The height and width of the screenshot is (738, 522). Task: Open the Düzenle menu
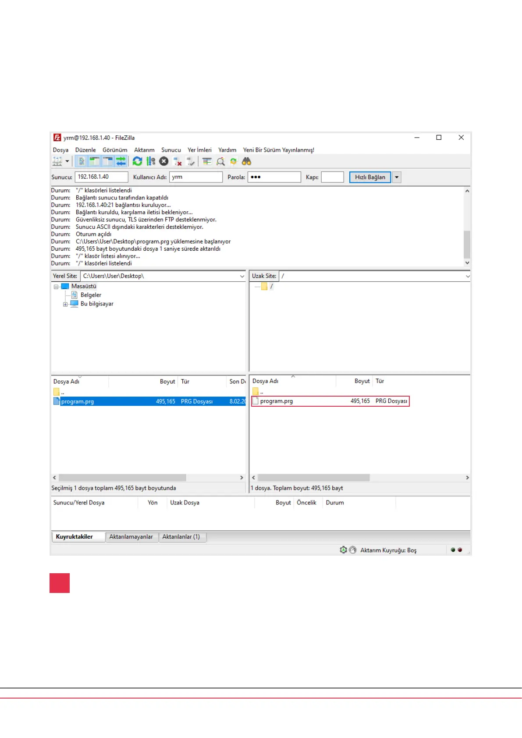click(85, 150)
